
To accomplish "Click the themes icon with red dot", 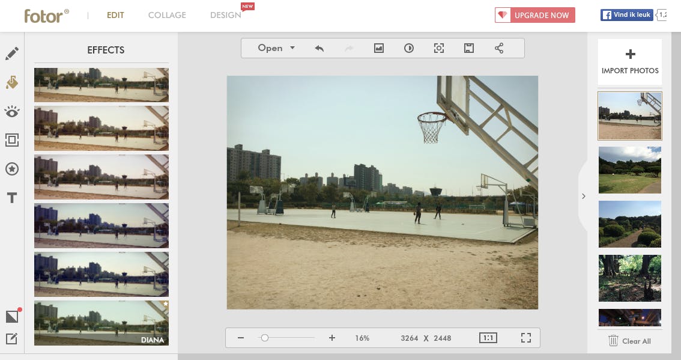I will [13, 316].
